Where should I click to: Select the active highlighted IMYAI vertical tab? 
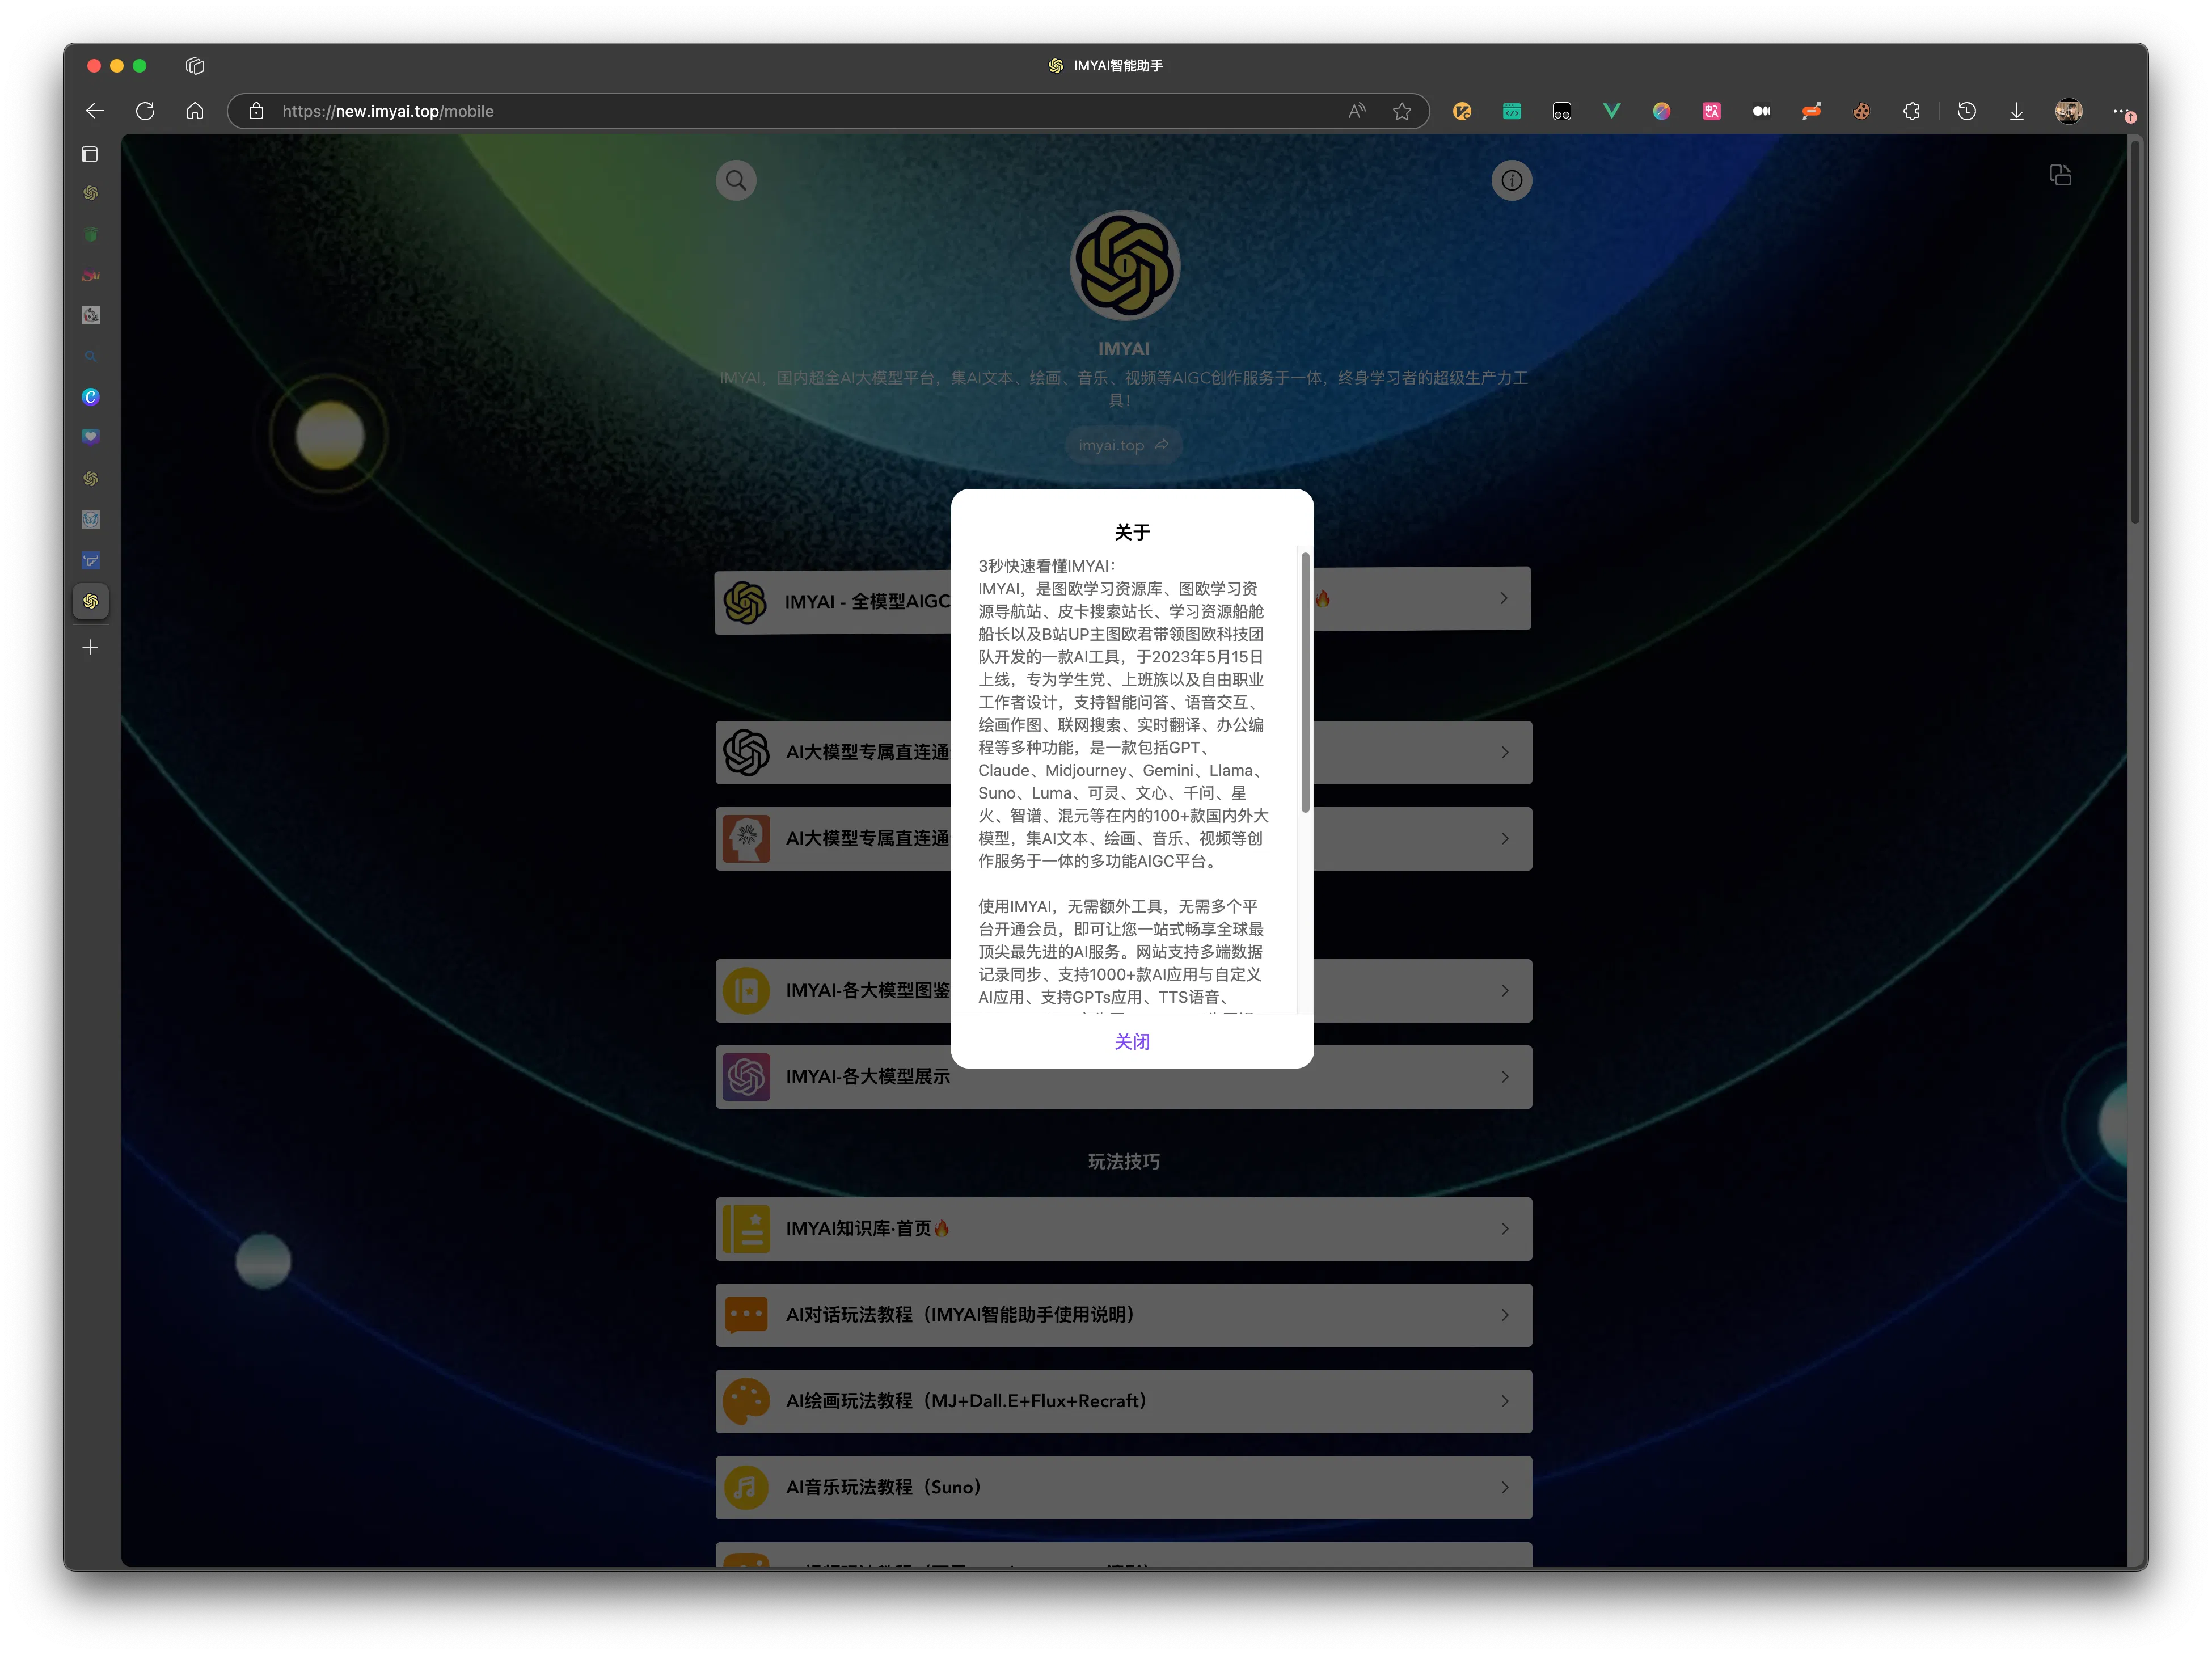pyautogui.click(x=91, y=601)
